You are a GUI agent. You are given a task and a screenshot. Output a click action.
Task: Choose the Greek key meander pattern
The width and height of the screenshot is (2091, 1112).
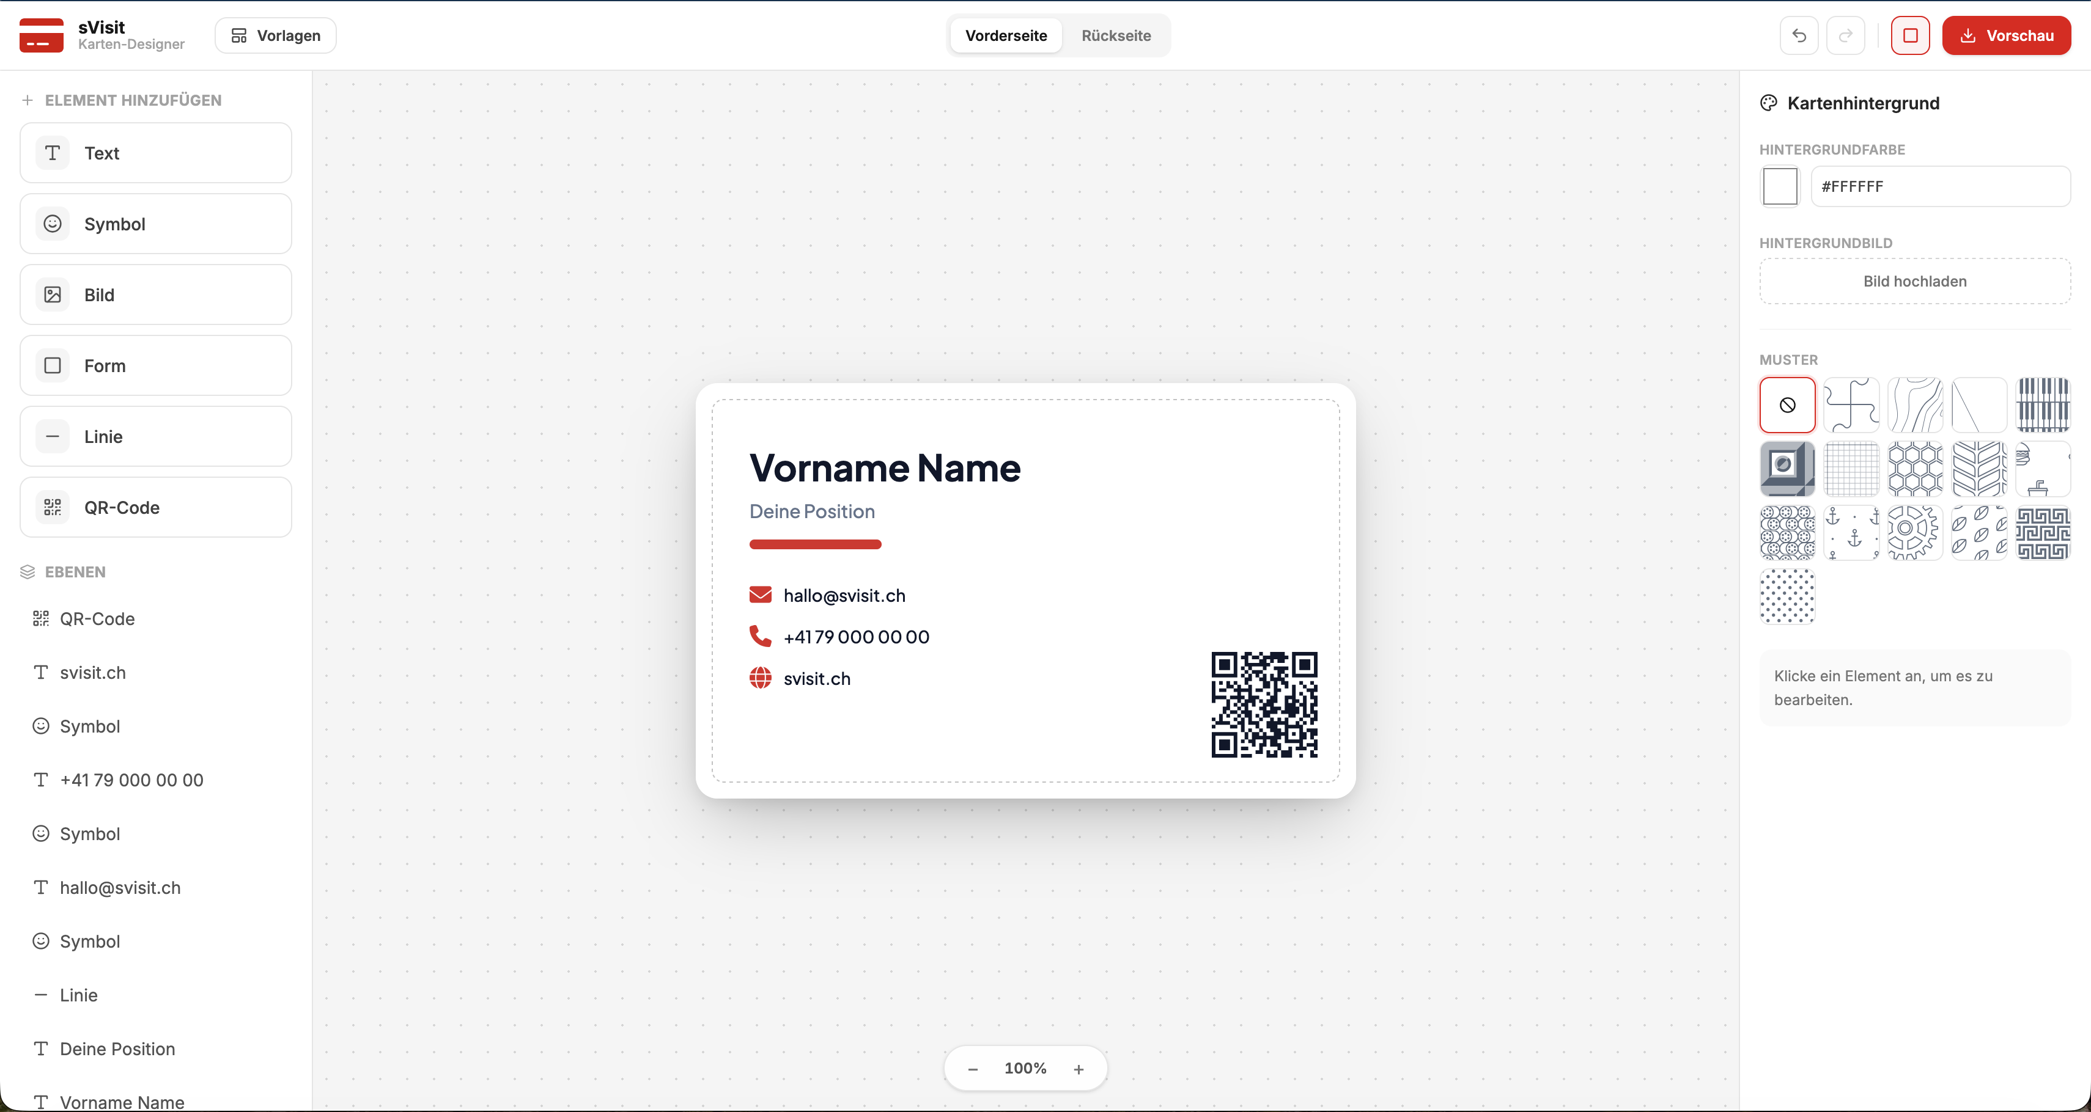(x=2043, y=533)
